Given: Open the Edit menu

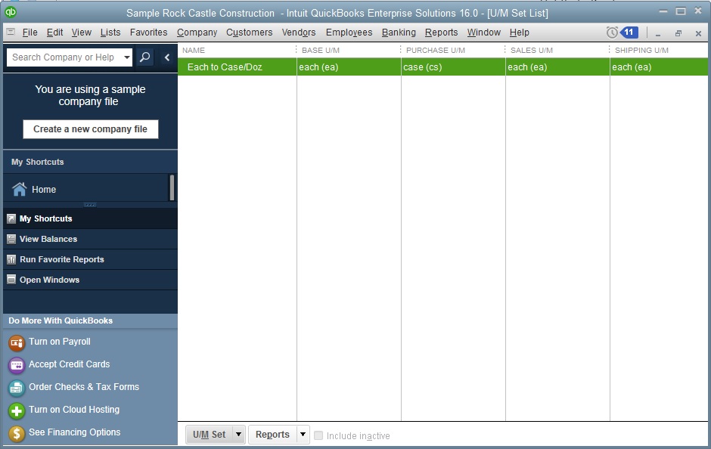Looking at the screenshot, I should 55,33.
